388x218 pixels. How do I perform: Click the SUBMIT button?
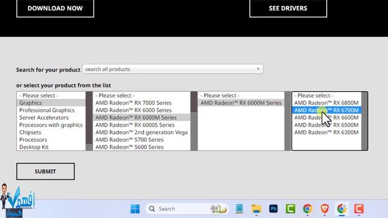pos(45,171)
